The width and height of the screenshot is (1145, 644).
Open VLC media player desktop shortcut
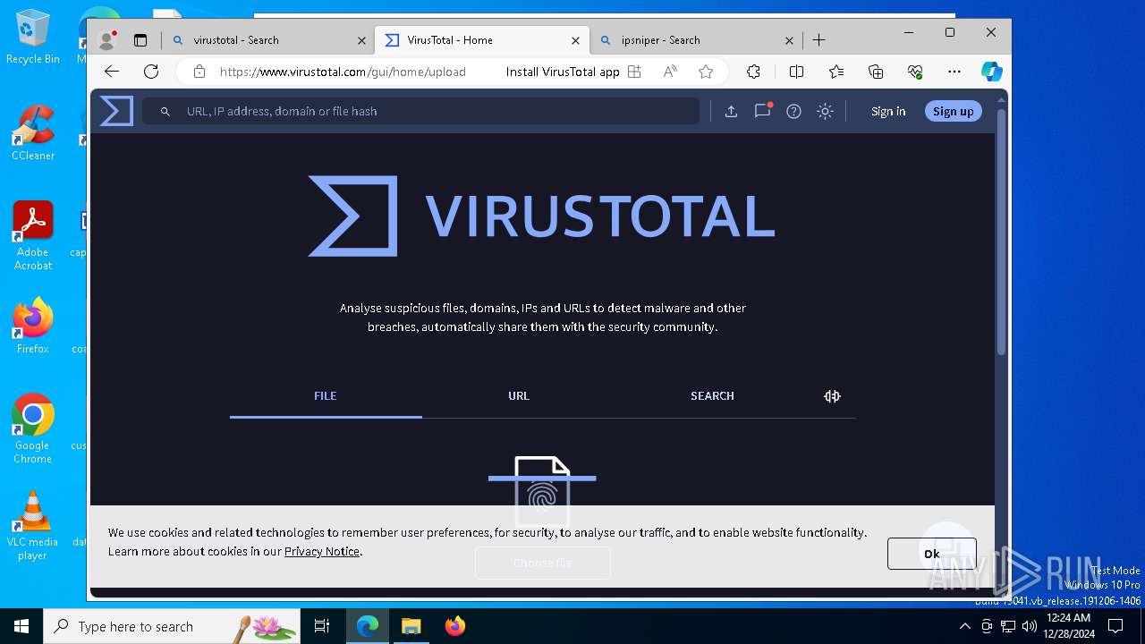pyautogui.click(x=33, y=526)
